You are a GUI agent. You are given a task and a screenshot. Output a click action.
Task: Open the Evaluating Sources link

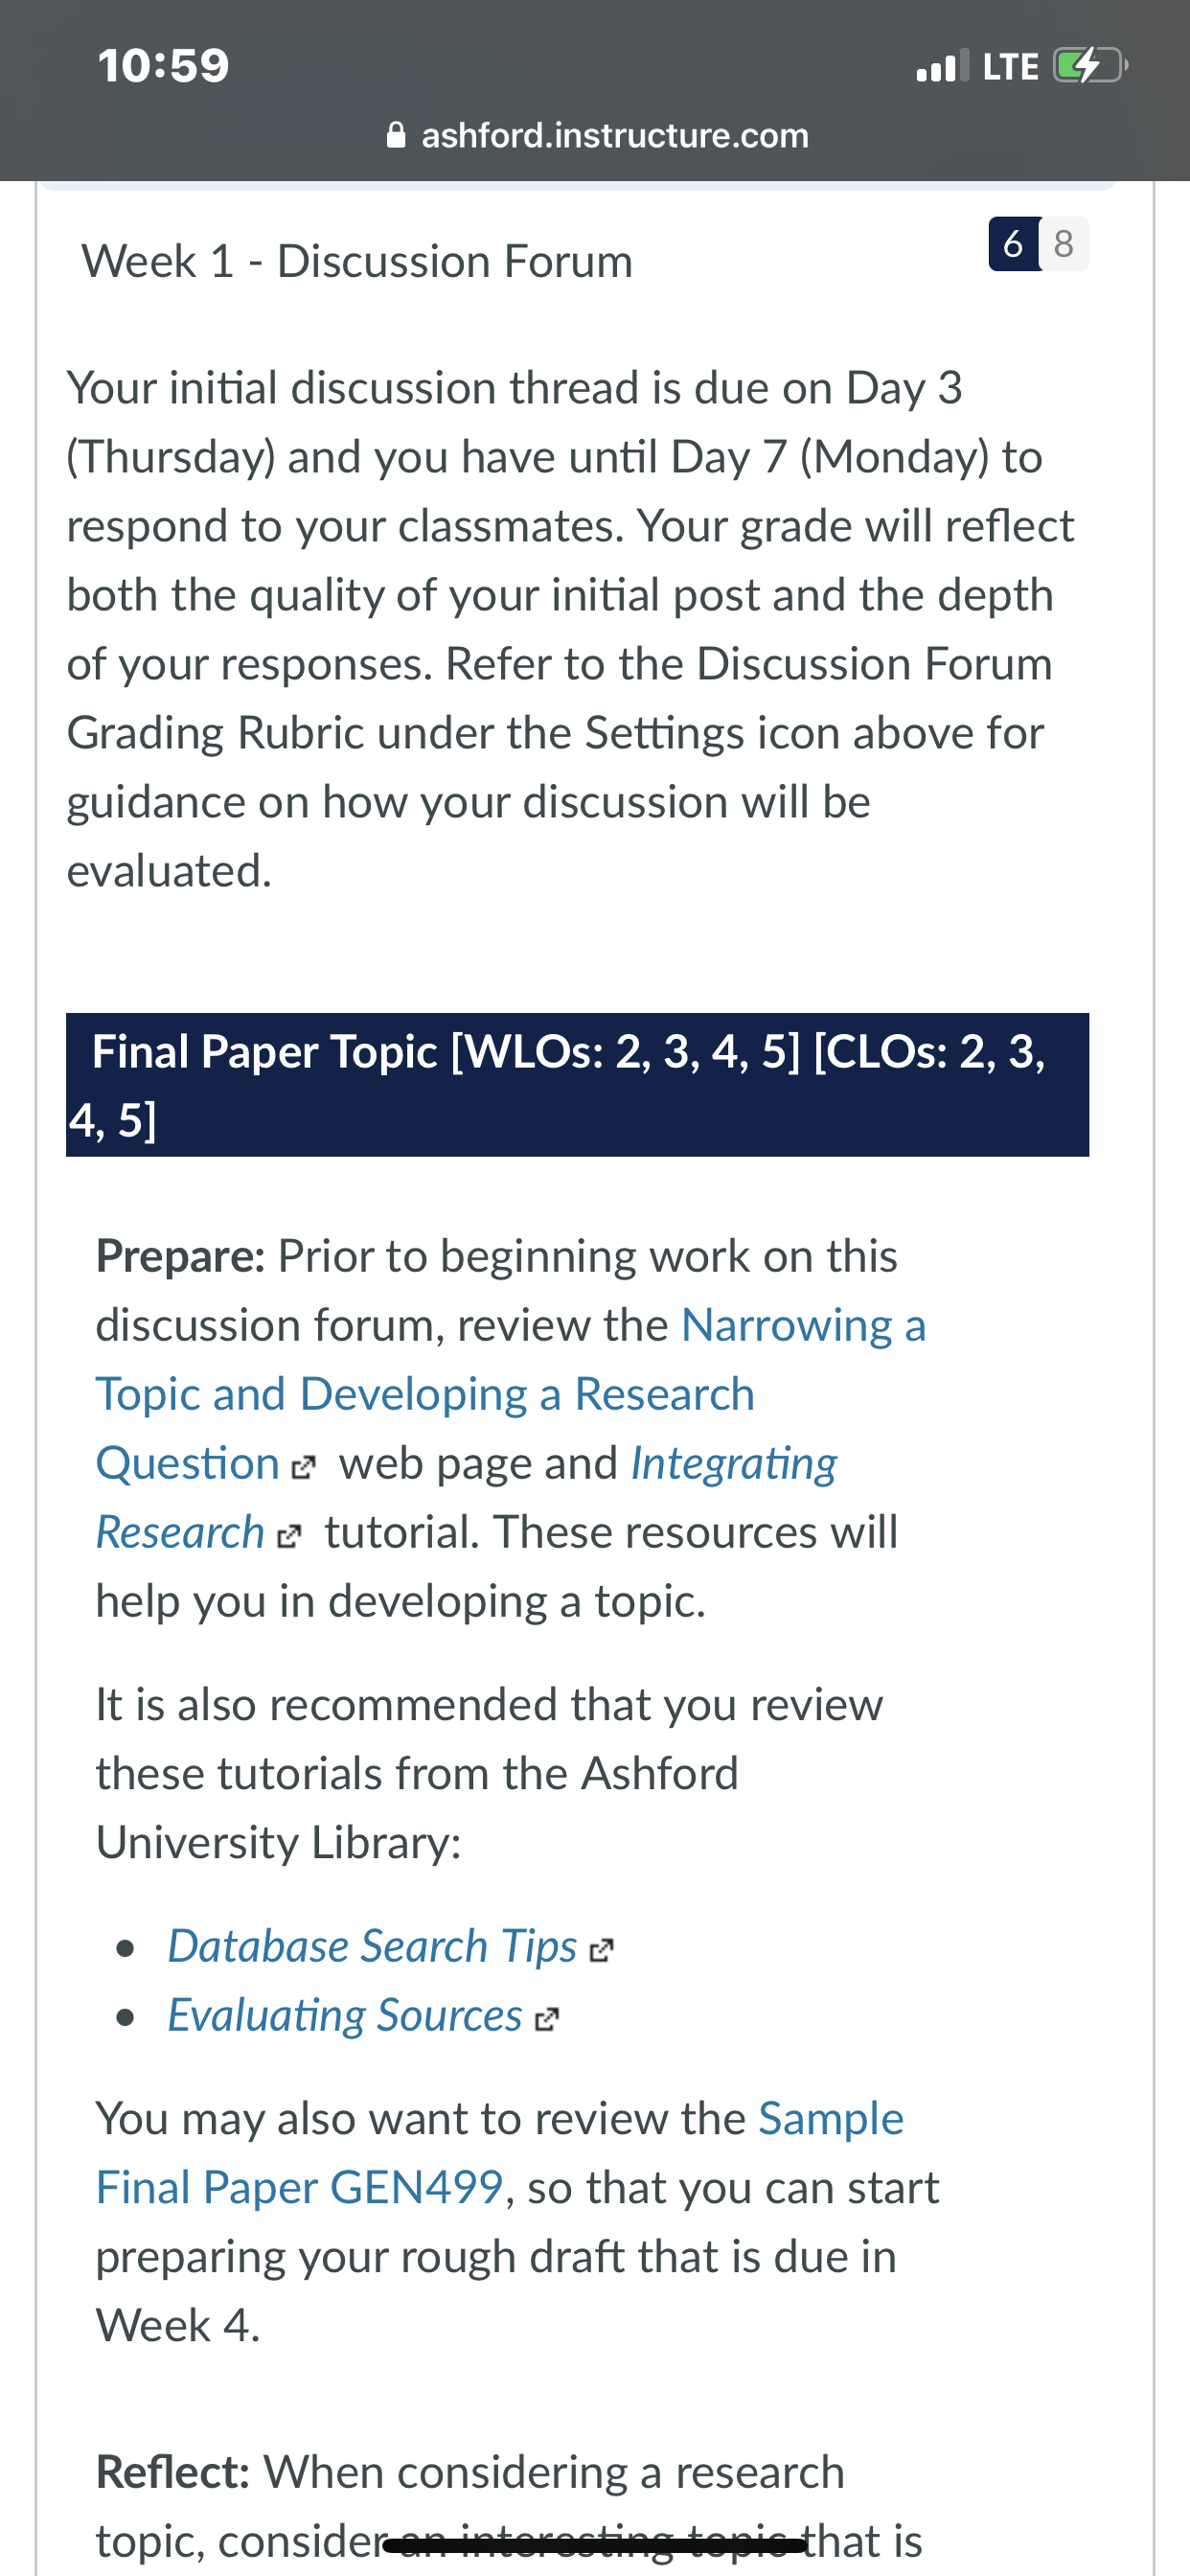tap(345, 2015)
